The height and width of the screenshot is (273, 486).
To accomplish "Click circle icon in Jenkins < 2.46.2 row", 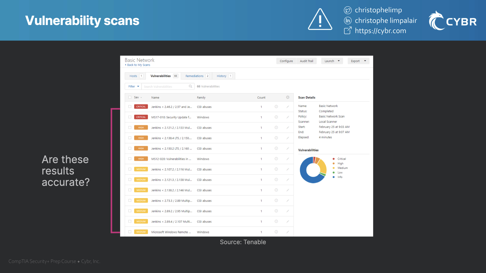I will (276, 107).
